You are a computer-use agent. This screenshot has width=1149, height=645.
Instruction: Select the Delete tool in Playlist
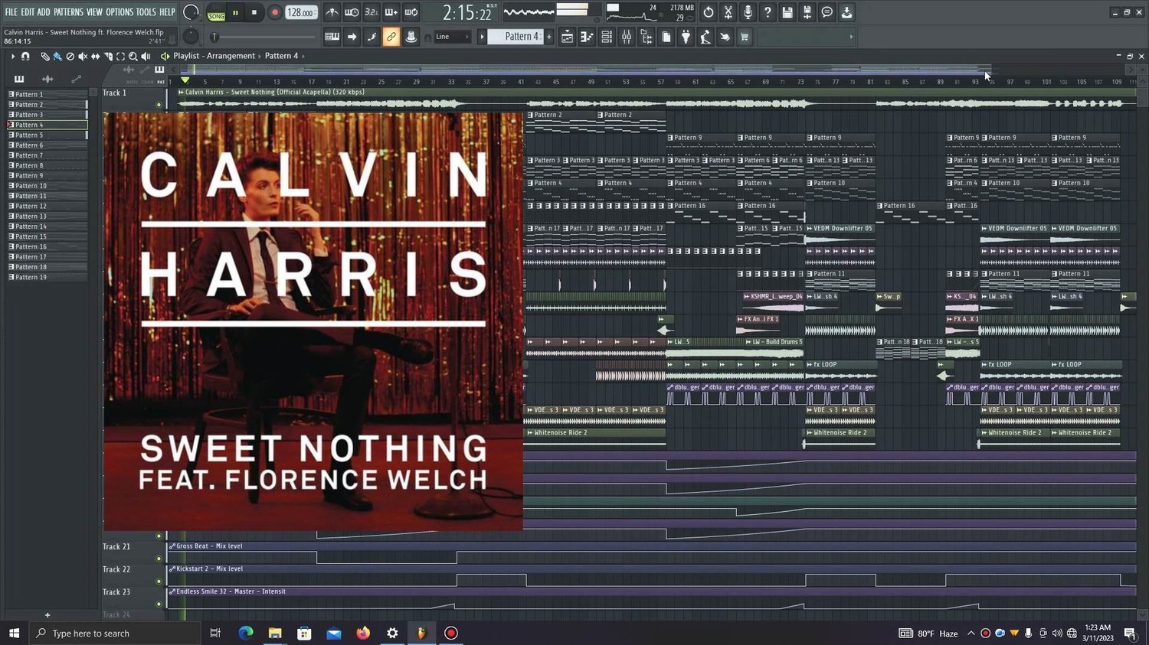pos(70,56)
